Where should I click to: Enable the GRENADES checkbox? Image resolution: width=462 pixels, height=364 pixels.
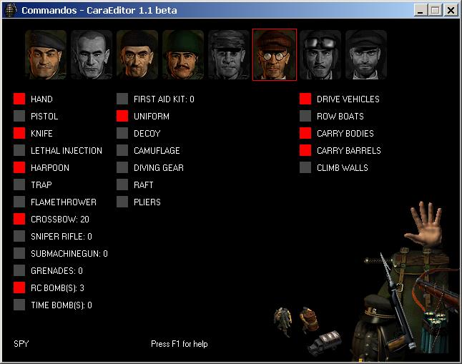[19, 270]
